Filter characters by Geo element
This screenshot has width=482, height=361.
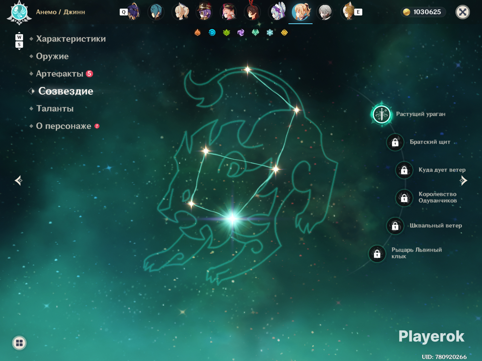tap(284, 33)
